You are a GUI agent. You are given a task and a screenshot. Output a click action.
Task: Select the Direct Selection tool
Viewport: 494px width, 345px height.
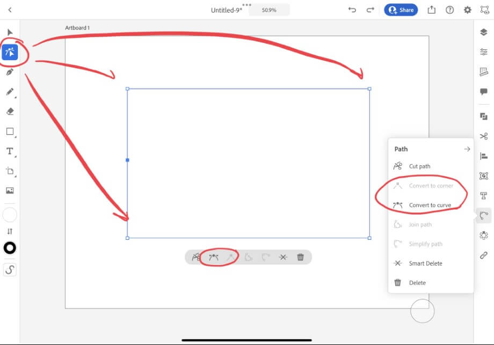click(10, 52)
